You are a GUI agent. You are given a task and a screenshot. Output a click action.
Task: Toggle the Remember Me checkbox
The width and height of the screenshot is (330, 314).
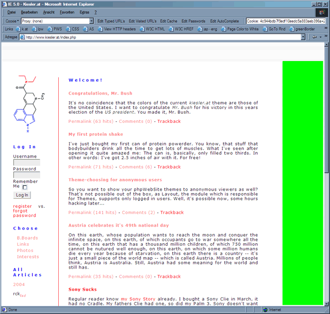pyautogui.click(x=25, y=187)
